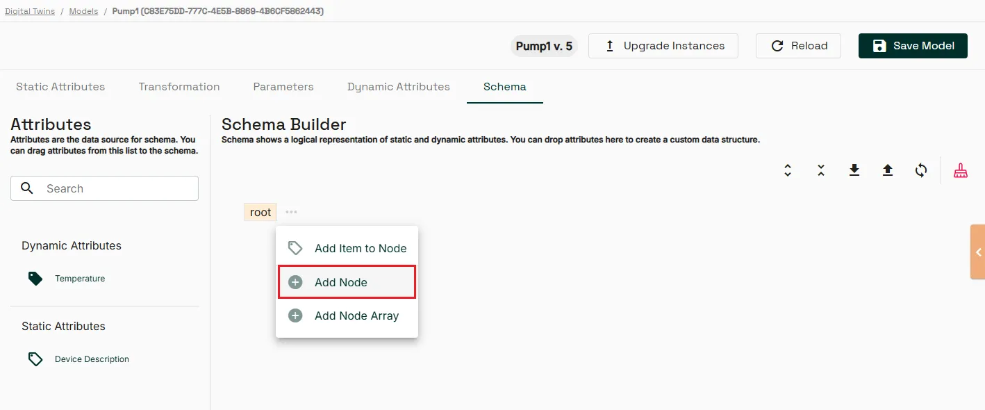Open the Transformation tab

(x=179, y=87)
